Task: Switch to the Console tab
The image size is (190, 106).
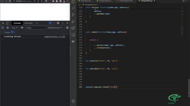Action: pyautogui.click(x=17, y=23)
